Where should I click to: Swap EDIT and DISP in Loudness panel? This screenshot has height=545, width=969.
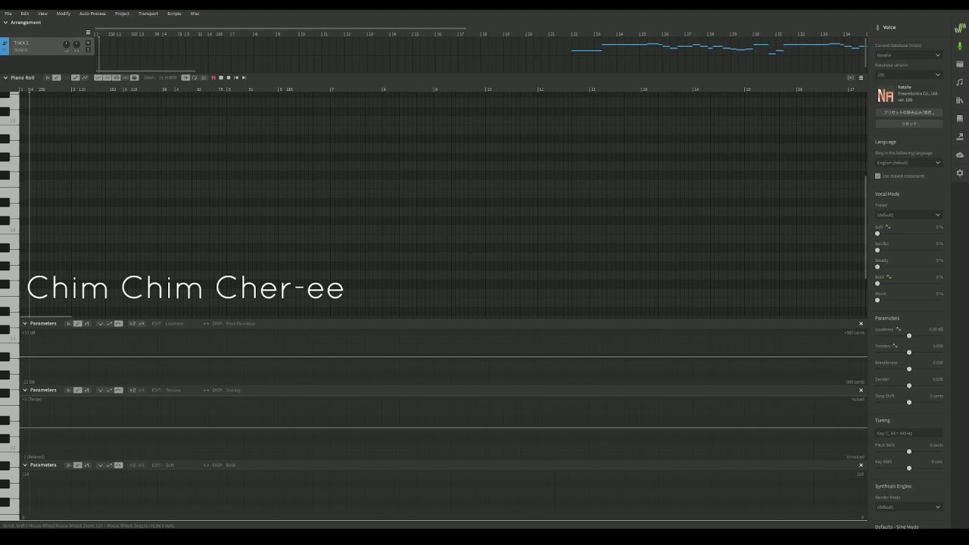206,323
